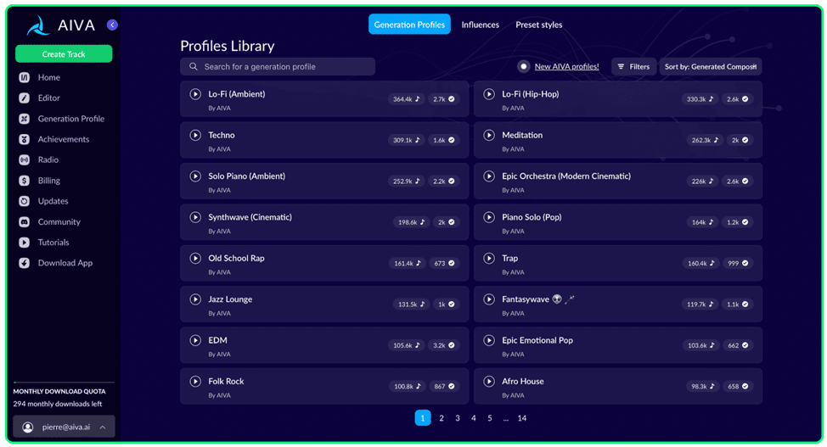This screenshot has width=827, height=447.
Task: Click the Editor pencil icon
Action: point(24,98)
